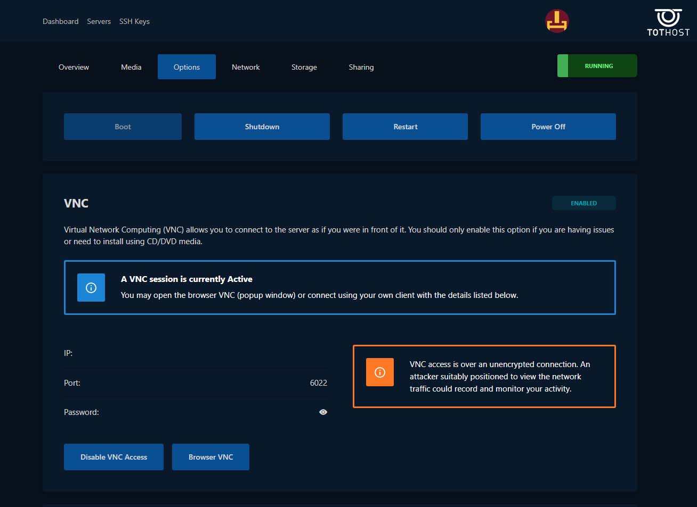Click the user avatar icon in header
This screenshot has height=507, width=697.
(557, 21)
